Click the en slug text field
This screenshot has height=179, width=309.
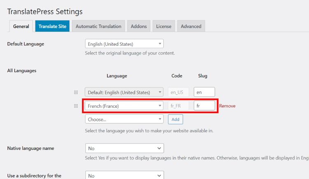coord(204,92)
